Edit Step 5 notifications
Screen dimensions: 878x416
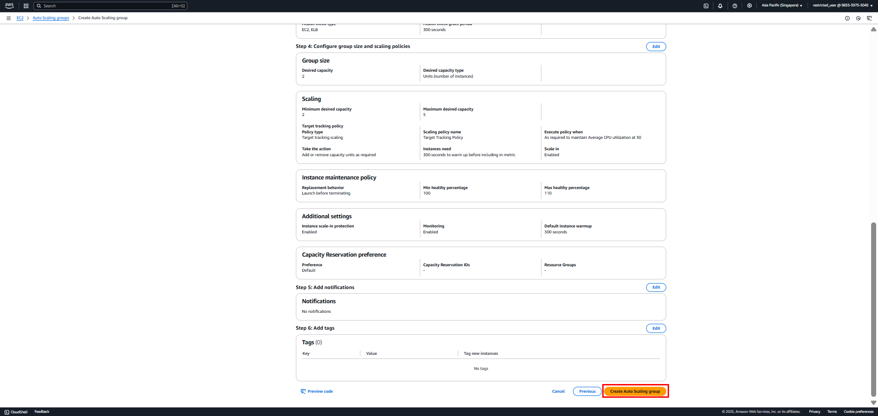pos(656,287)
